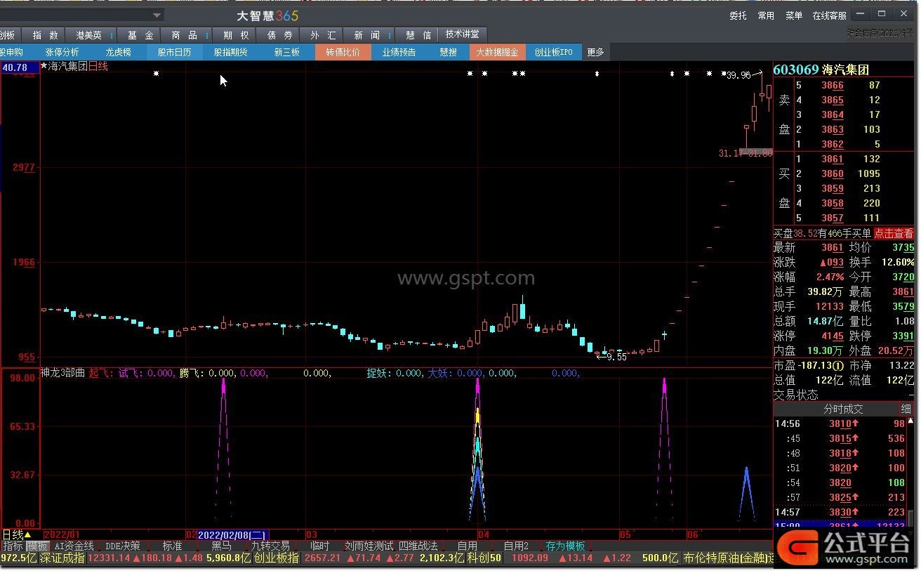Viewport: 921px width, 571px height.
Task: Click the 市盈 info circle icon
Action: tap(837, 366)
